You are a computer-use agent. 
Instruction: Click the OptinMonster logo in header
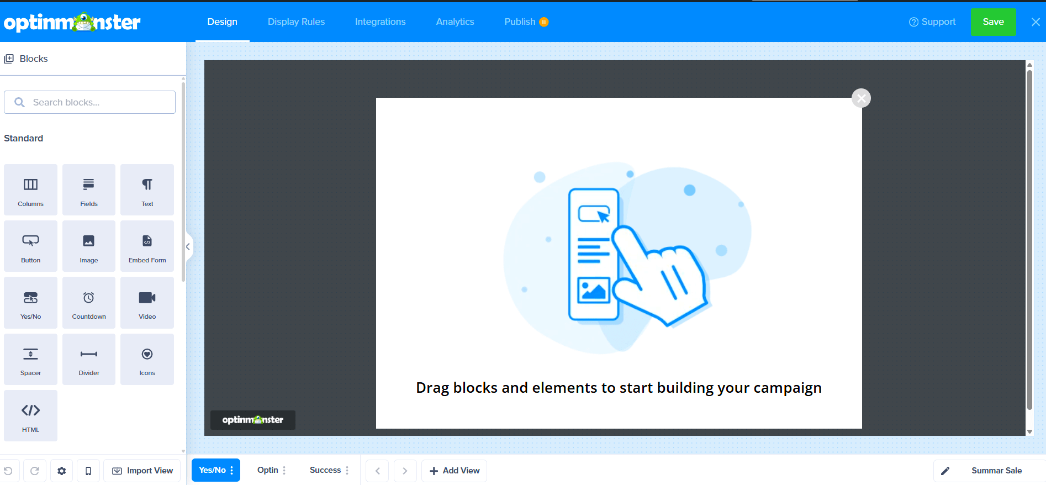click(x=72, y=22)
